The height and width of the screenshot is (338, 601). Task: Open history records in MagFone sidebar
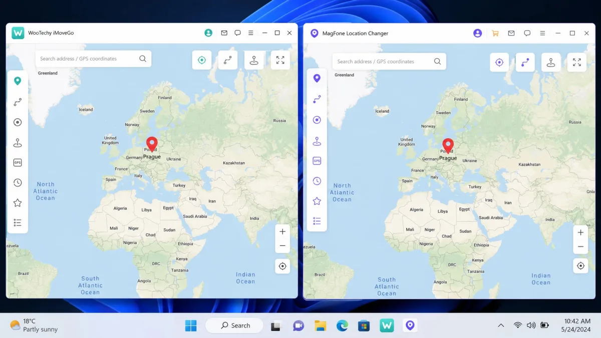(317, 181)
